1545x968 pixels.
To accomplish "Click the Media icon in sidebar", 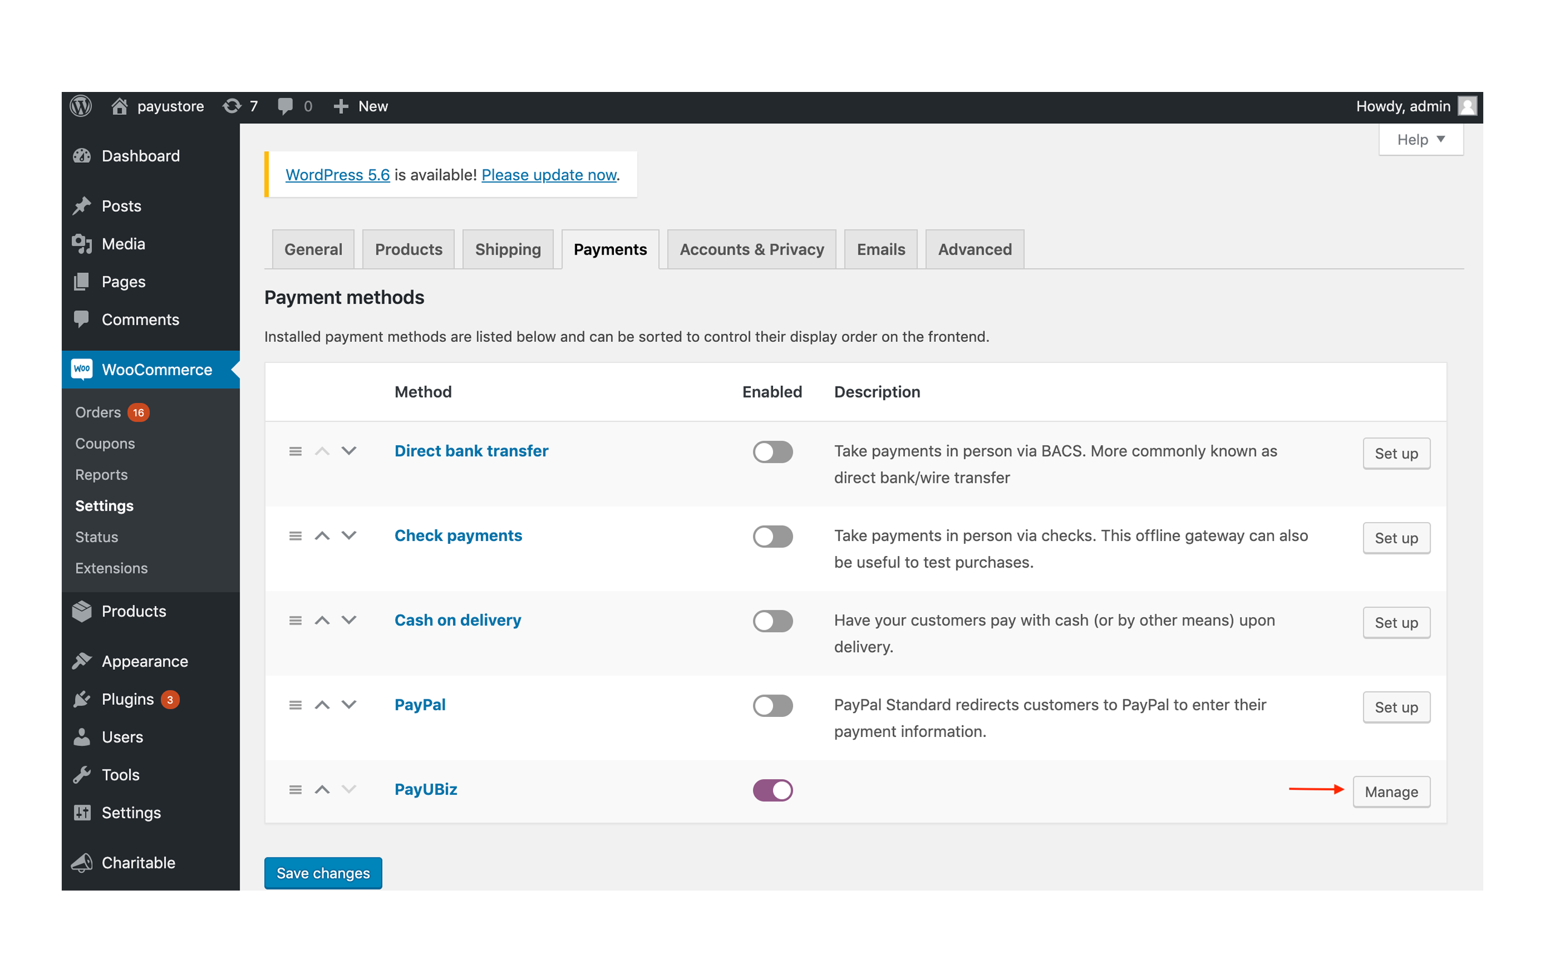I will pyautogui.click(x=82, y=244).
